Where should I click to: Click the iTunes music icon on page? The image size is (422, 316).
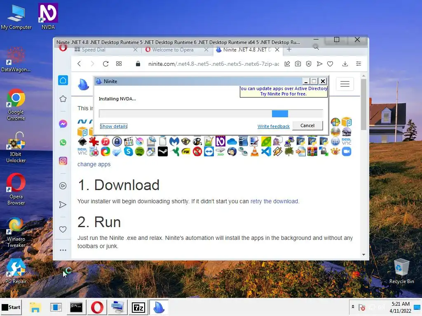105,141
